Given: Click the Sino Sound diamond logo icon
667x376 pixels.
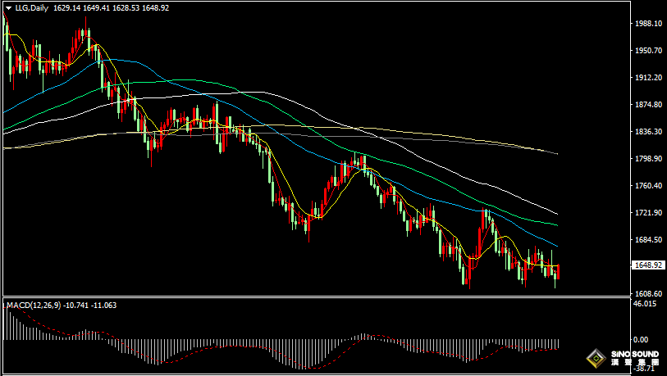Looking at the screenshot, I should [x=596, y=358].
